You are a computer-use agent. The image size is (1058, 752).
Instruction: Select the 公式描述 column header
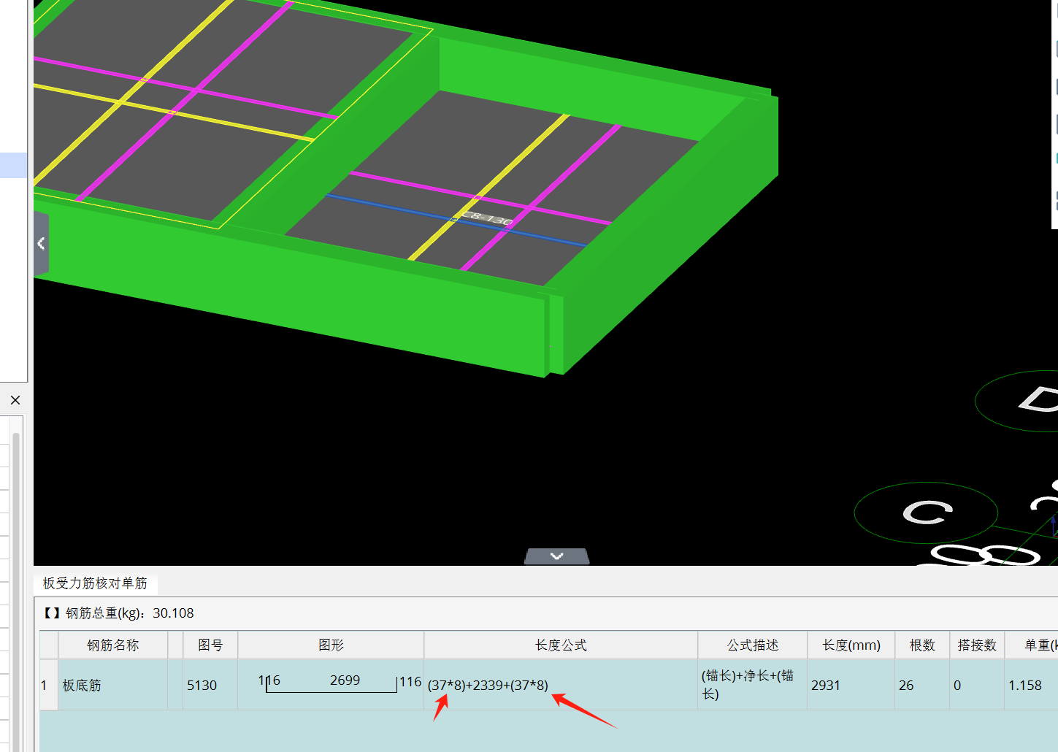(753, 645)
